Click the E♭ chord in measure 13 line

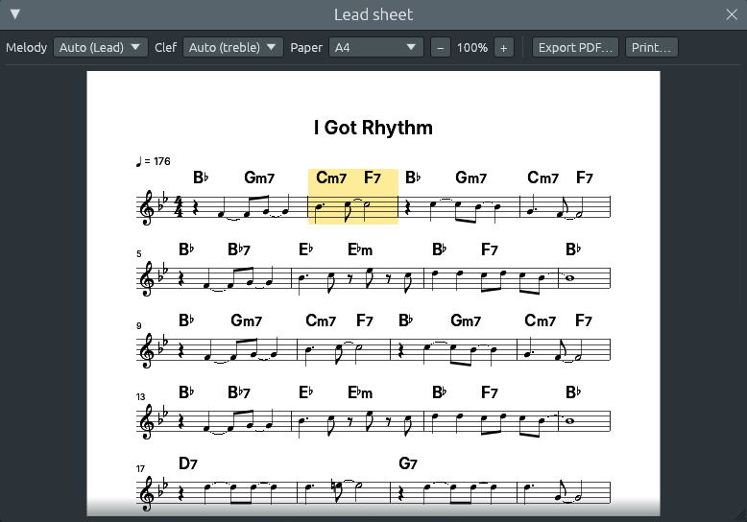[x=306, y=391]
